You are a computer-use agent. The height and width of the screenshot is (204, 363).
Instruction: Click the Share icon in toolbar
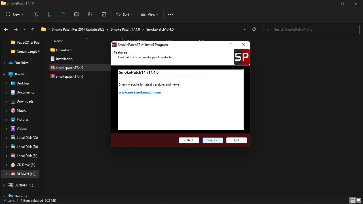pos(90,14)
